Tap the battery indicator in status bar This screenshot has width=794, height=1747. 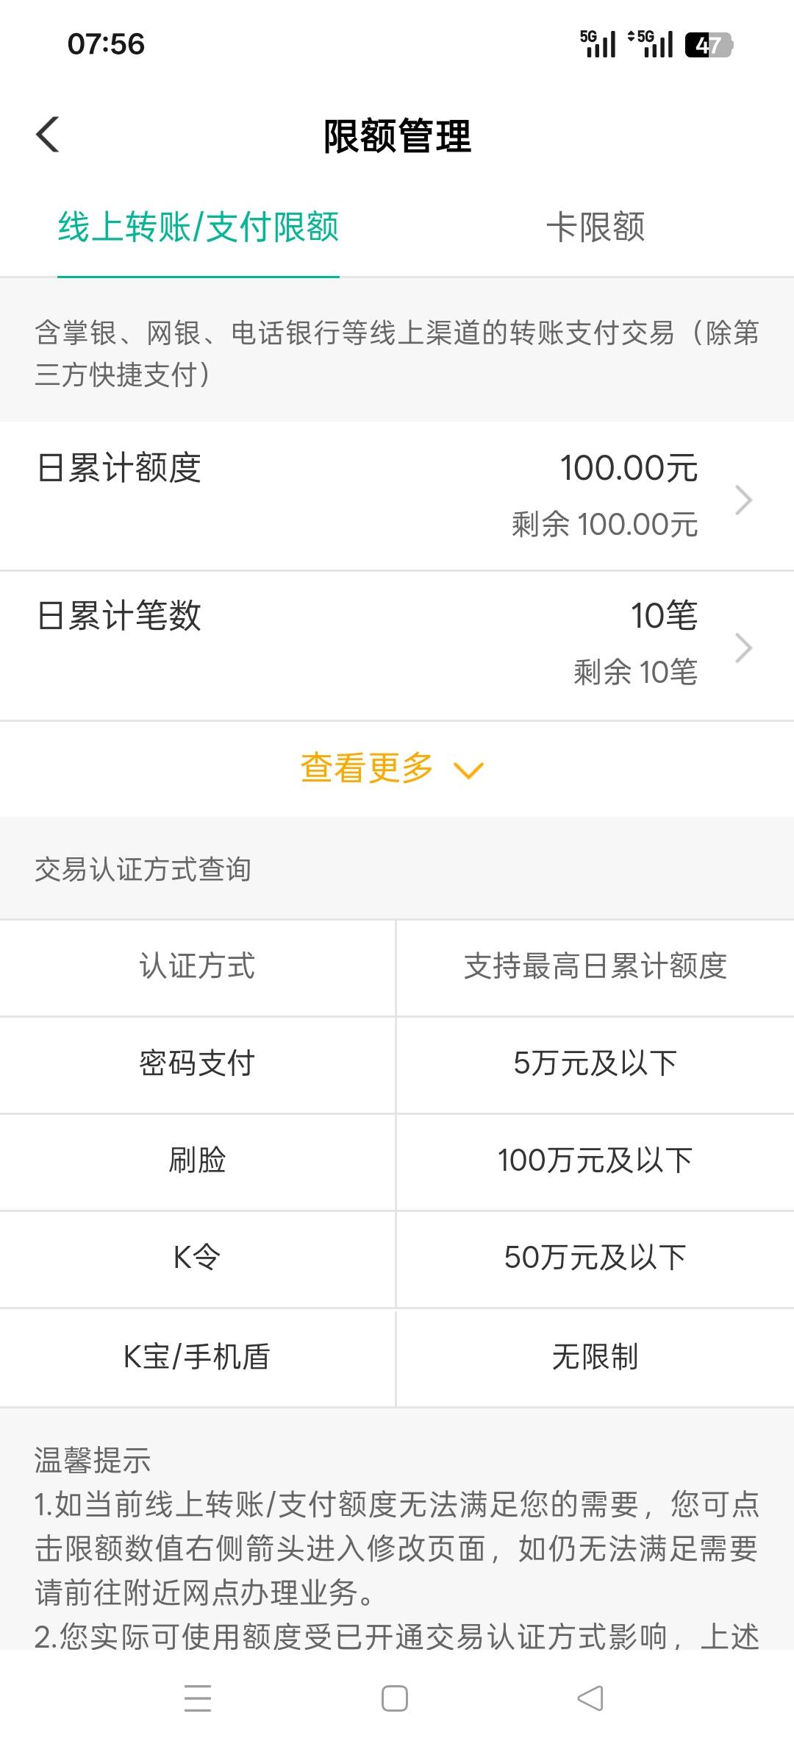[x=709, y=45]
